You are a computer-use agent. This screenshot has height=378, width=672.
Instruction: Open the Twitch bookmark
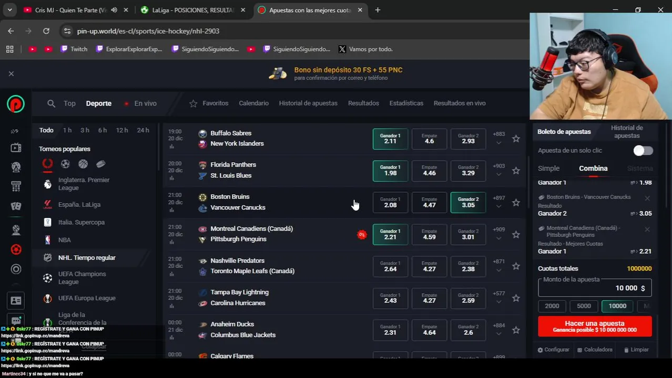tap(74, 49)
